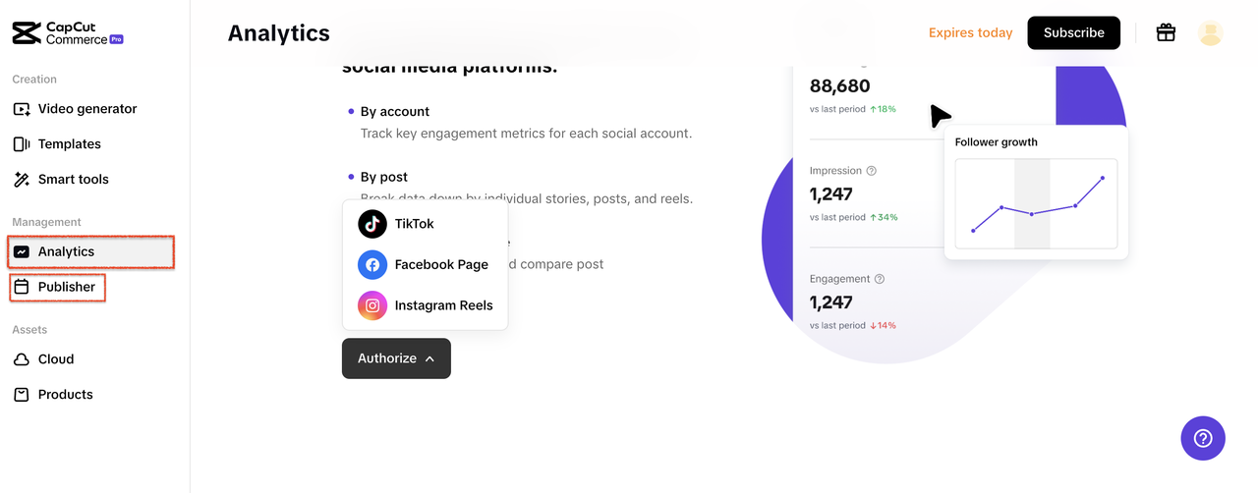
Task: Go to the Analytics menu item
Action: [x=66, y=252]
